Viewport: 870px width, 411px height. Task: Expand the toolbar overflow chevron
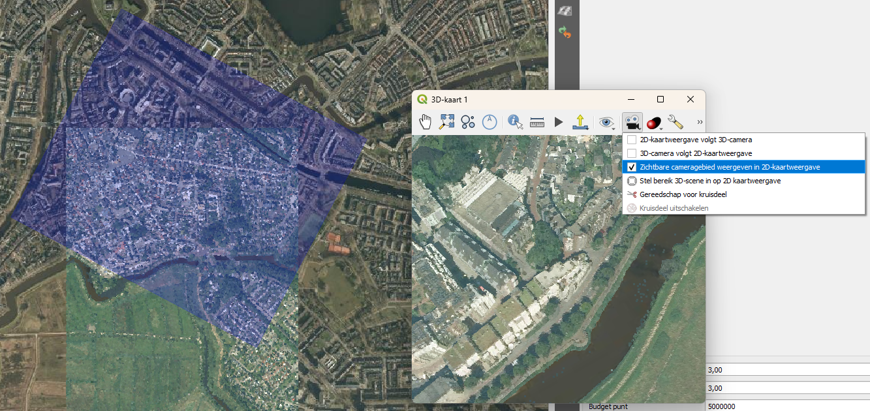[700, 122]
